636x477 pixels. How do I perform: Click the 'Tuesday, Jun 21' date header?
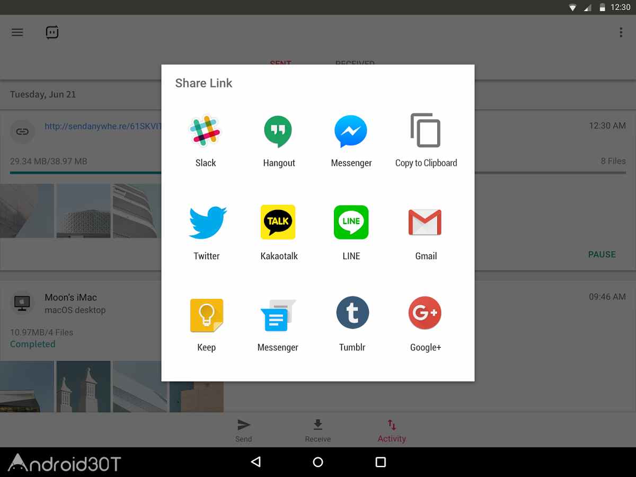[x=43, y=94]
